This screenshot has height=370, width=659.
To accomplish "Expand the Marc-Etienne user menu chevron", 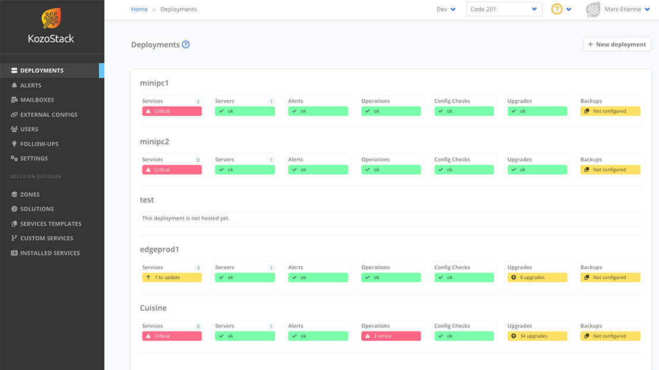I will point(647,9).
